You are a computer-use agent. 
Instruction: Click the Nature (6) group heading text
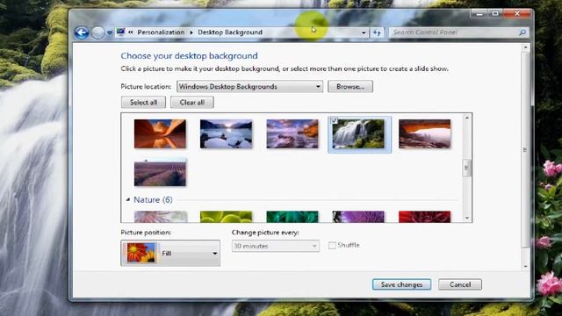pyautogui.click(x=153, y=199)
